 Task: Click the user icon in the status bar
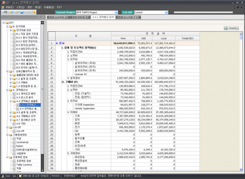[x=3, y=176]
